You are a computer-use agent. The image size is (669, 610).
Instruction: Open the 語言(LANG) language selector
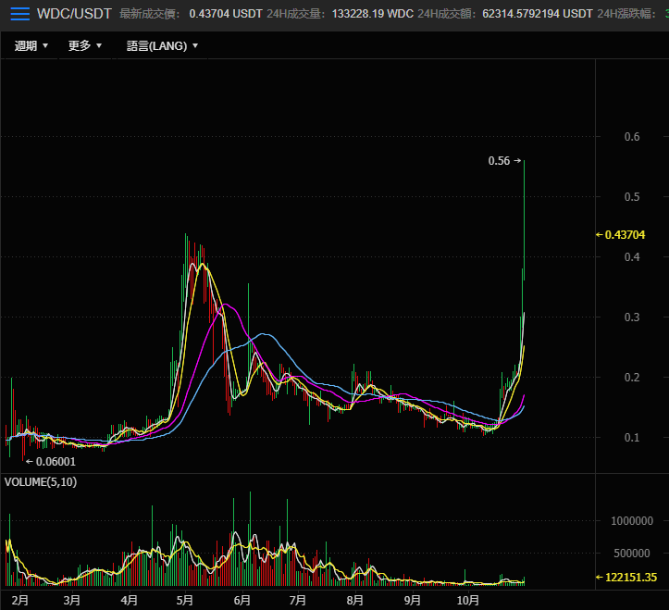[x=162, y=45]
